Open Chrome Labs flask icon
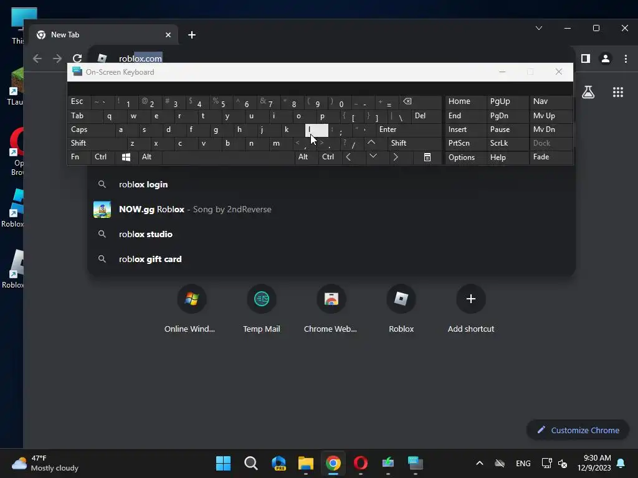Image resolution: width=638 pixels, height=478 pixels. [588, 92]
